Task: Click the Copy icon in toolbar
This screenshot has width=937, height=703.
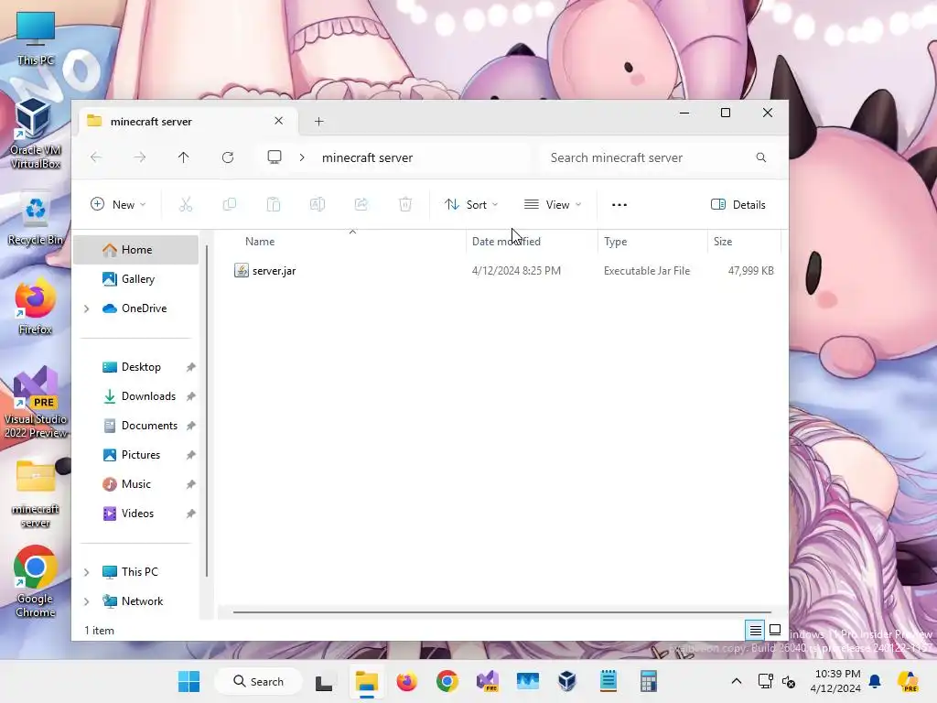Action: point(230,204)
